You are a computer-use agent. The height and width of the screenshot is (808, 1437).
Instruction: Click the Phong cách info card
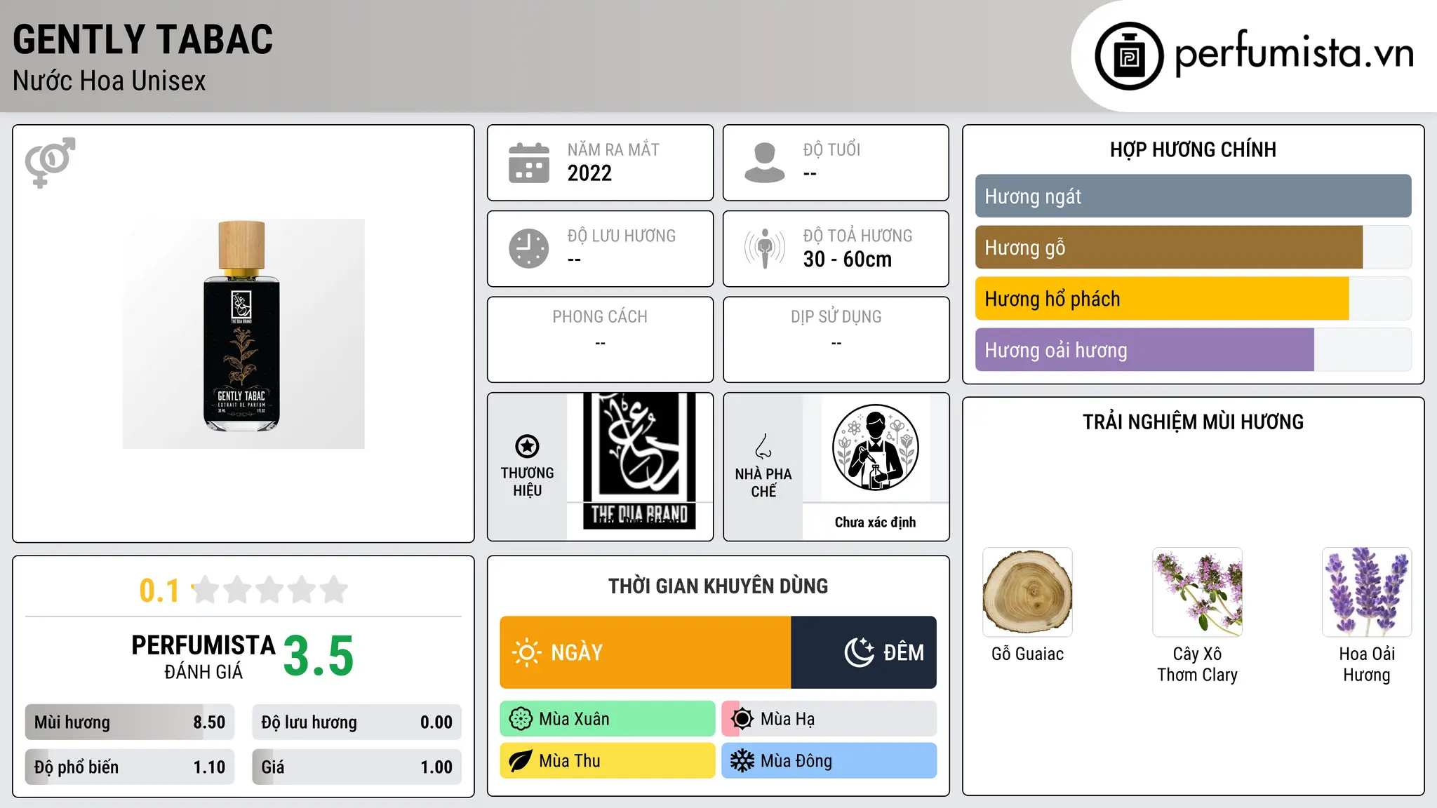(x=601, y=339)
